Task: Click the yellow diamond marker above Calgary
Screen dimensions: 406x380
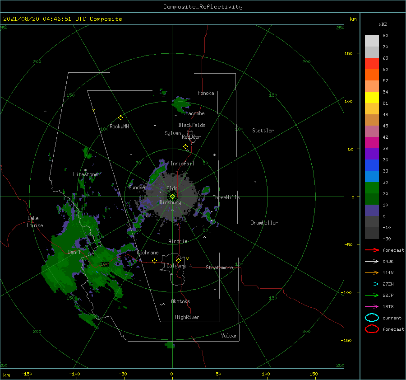Action: click(x=178, y=260)
